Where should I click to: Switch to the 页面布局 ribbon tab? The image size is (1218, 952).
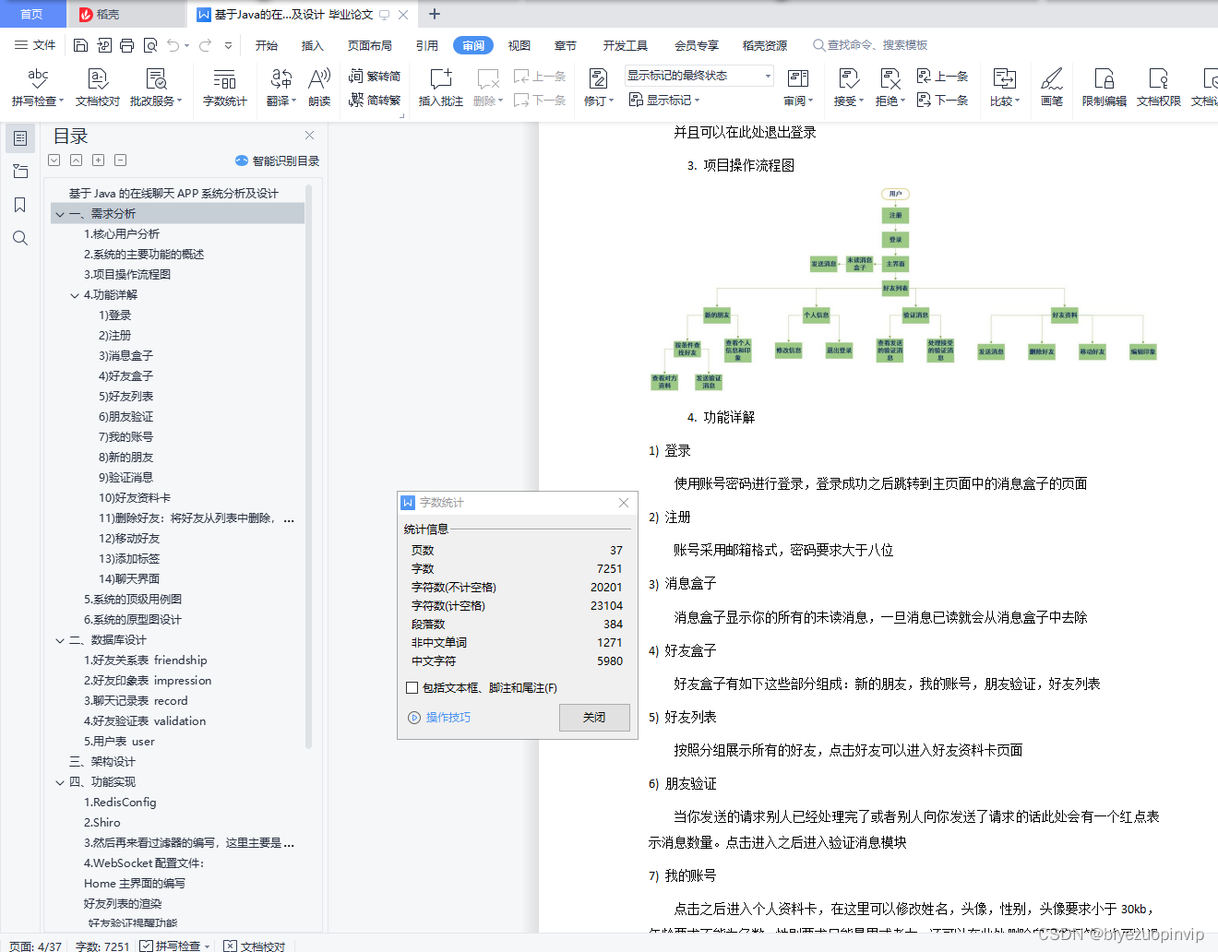coord(370,45)
